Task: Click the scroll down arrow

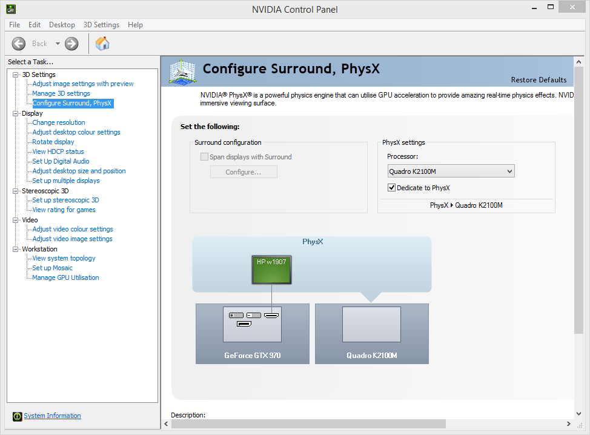Action: [x=578, y=414]
